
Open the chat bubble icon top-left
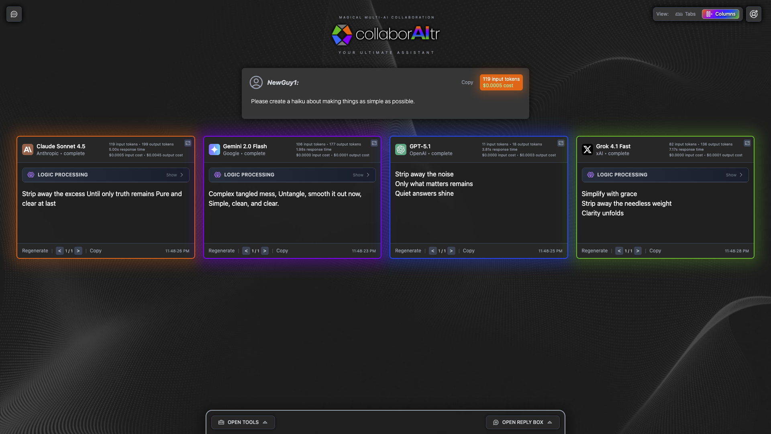point(14,14)
